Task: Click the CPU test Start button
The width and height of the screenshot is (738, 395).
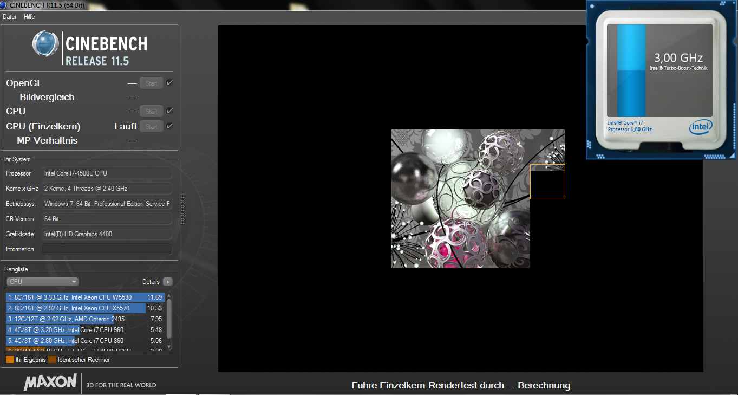Action: coord(152,112)
